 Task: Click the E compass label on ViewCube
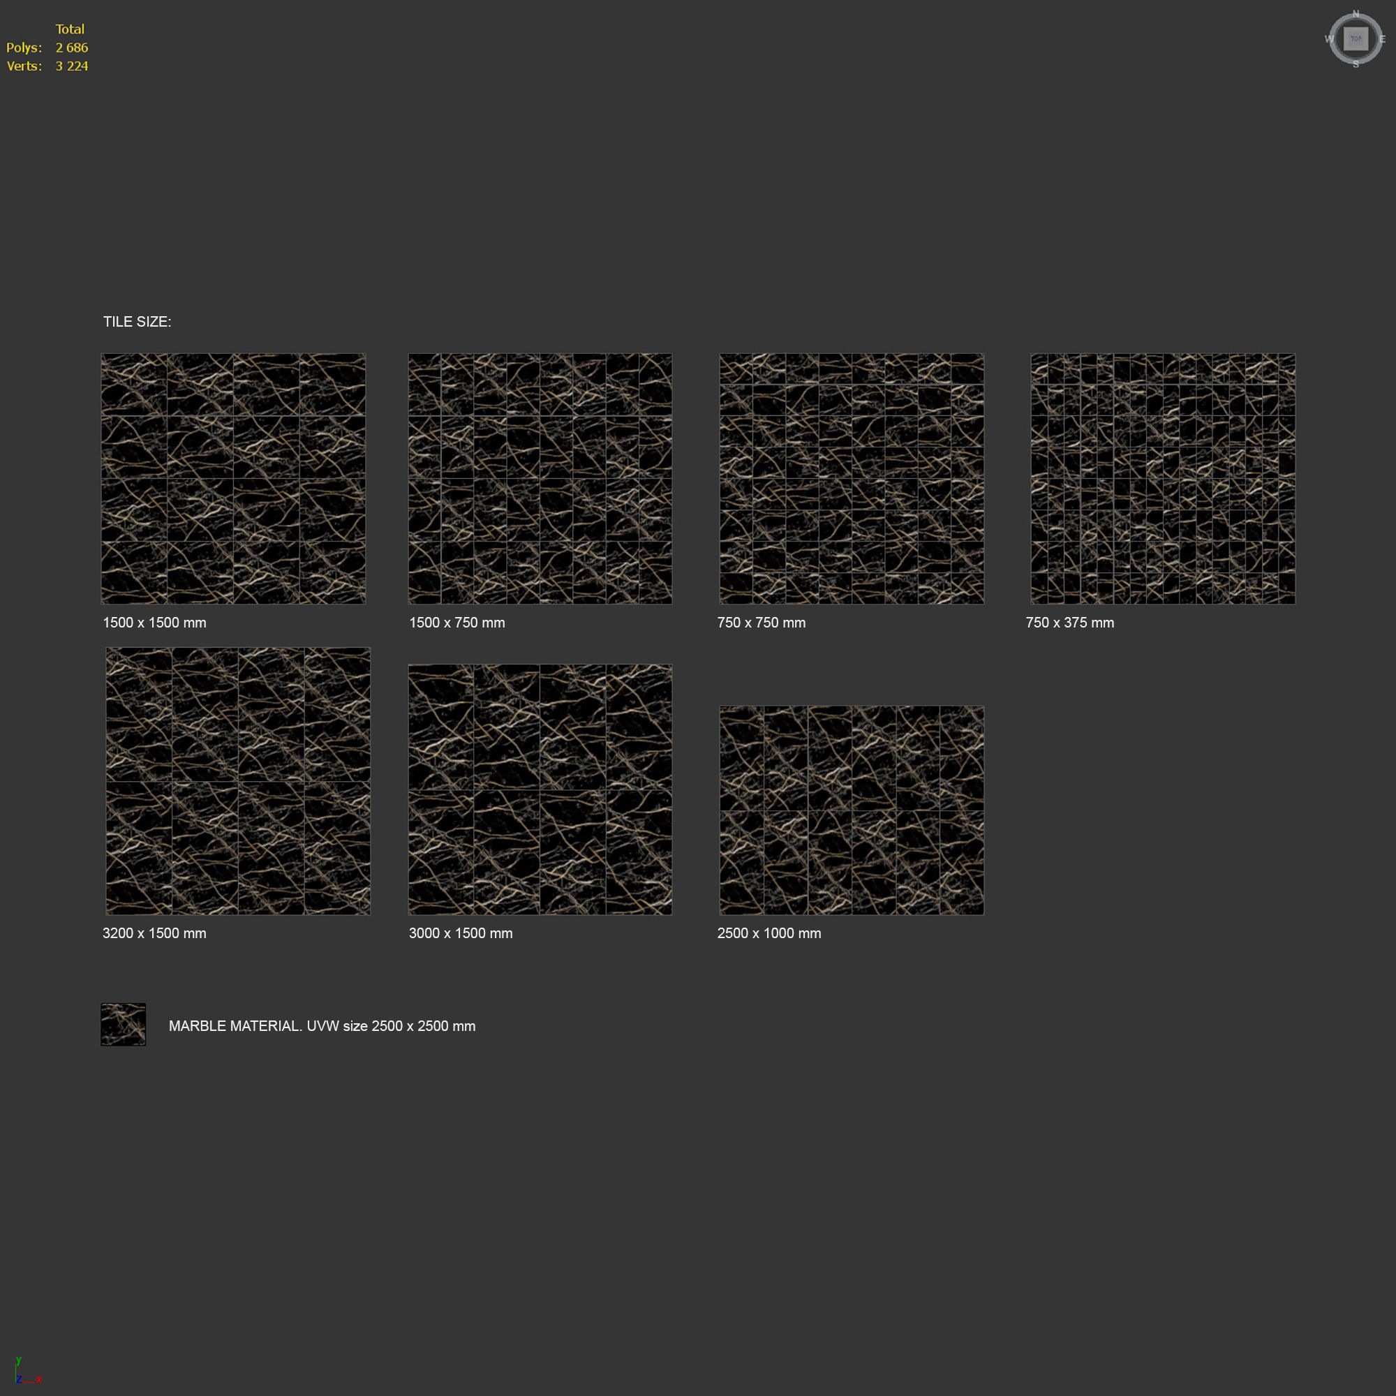click(1381, 39)
